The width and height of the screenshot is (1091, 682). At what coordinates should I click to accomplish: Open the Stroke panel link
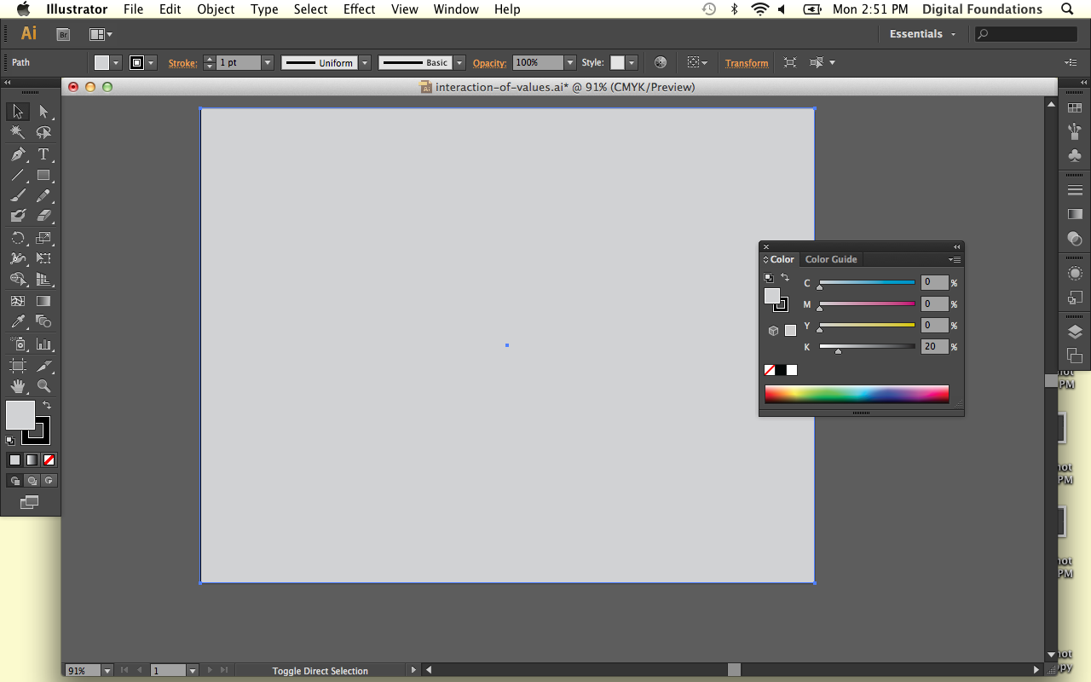coord(182,63)
